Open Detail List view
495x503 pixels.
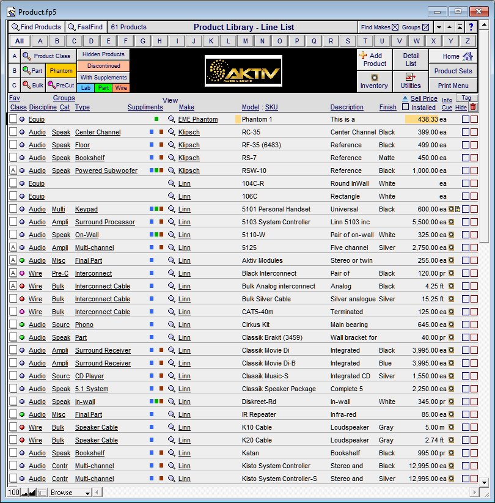(x=411, y=60)
